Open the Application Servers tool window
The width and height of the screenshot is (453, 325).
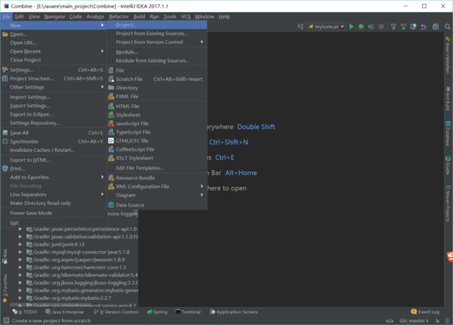[234, 312]
